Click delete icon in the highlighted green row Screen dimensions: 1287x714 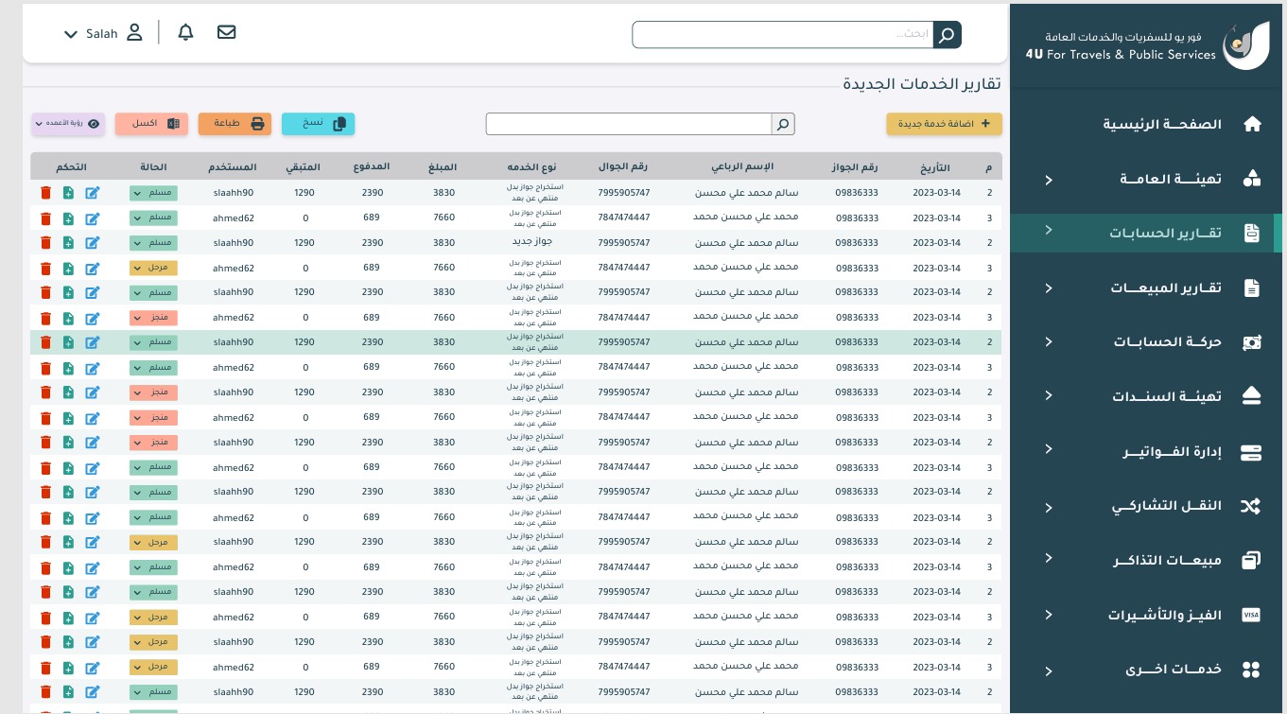point(45,342)
